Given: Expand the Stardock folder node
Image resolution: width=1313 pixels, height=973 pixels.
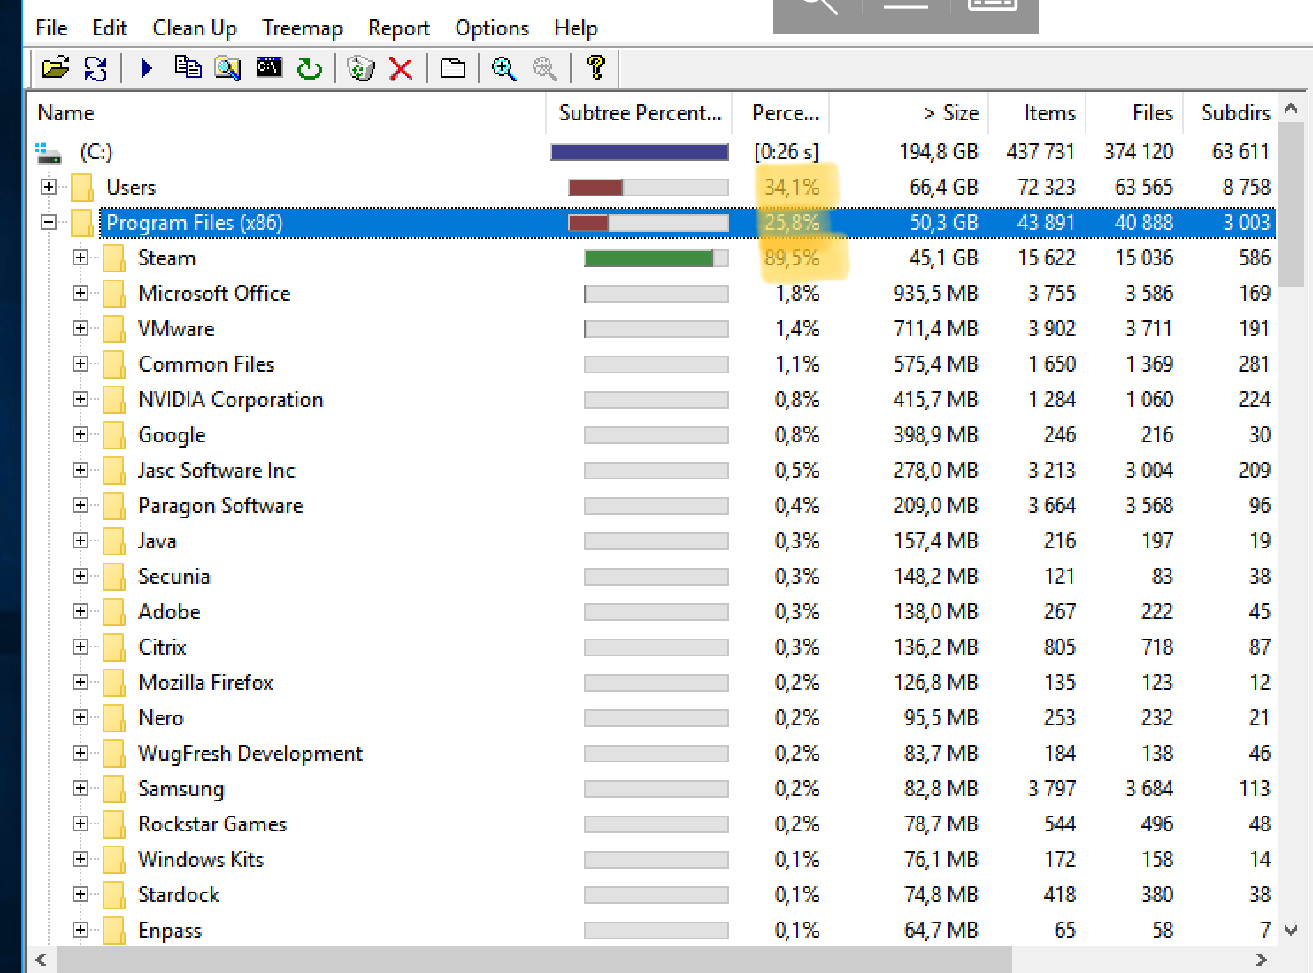Looking at the screenshot, I should 81,894.
